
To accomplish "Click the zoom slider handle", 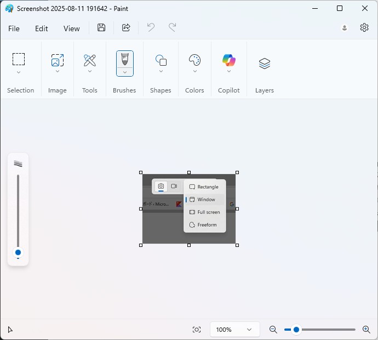I will click(296, 330).
